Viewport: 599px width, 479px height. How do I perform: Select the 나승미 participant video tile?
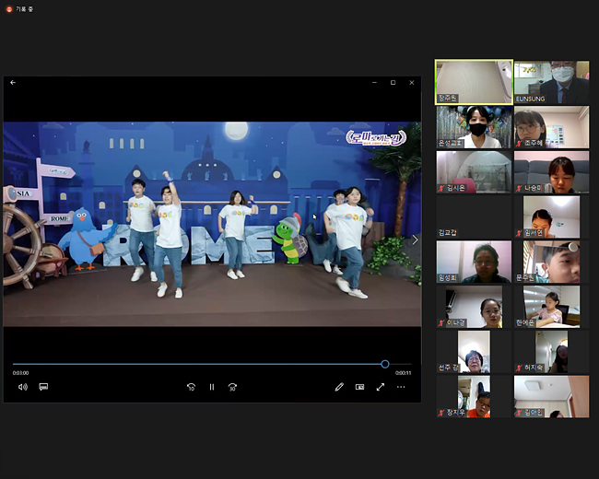coord(551,172)
